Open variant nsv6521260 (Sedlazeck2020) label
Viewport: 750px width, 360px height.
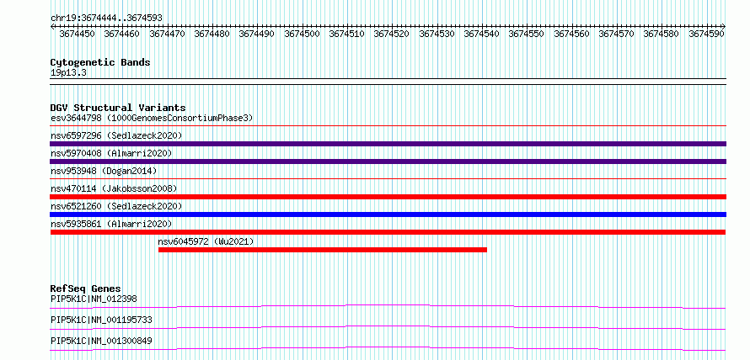pyautogui.click(x=116, y=206)
